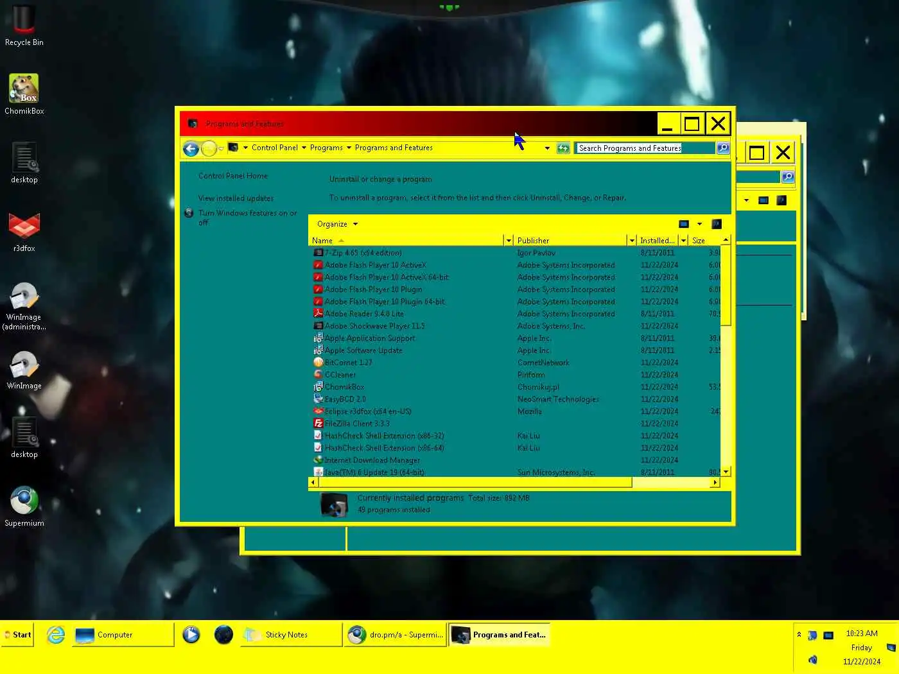Image resolution: width=899 pixels, height=674 pixels.
Task: Select HashCheck Shell Extension (x86-64) row
Action: [515, 448]
